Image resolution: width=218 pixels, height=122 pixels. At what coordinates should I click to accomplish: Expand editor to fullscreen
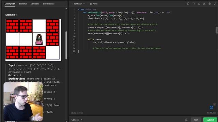pos(215,4)
